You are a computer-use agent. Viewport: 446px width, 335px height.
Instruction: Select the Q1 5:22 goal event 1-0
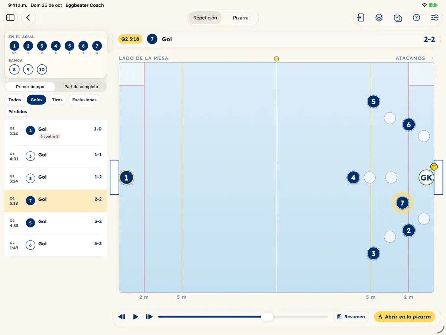[56, 133]
